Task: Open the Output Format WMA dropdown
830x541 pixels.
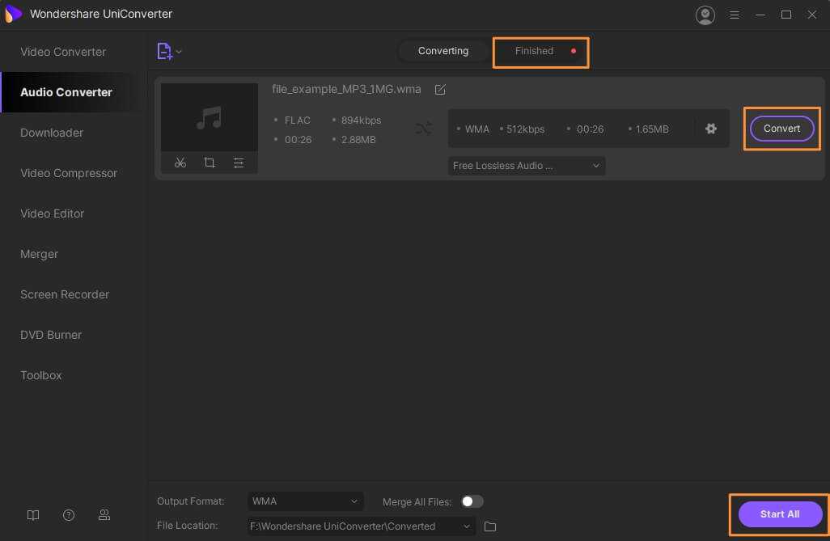Action: (305, 501)
